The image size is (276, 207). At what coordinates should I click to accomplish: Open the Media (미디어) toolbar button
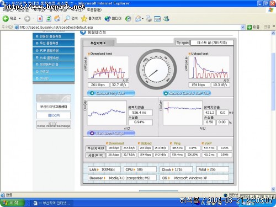(113, 18)
